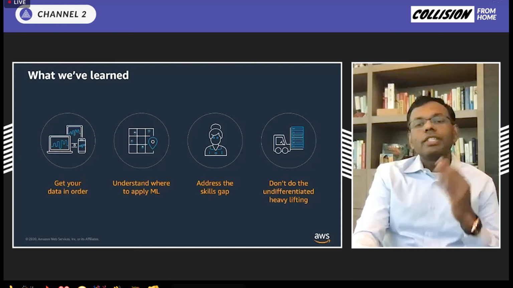Click the Address the skills gap caption

click(215, 187)
